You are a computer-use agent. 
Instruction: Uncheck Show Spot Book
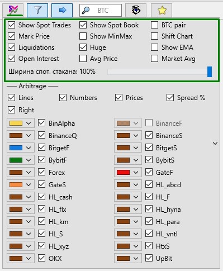(x=83, y=25)
